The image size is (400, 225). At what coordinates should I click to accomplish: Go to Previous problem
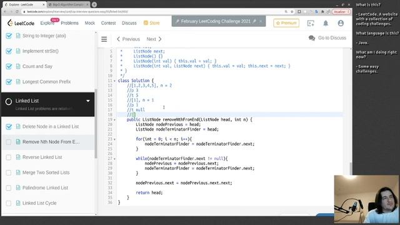128,39
